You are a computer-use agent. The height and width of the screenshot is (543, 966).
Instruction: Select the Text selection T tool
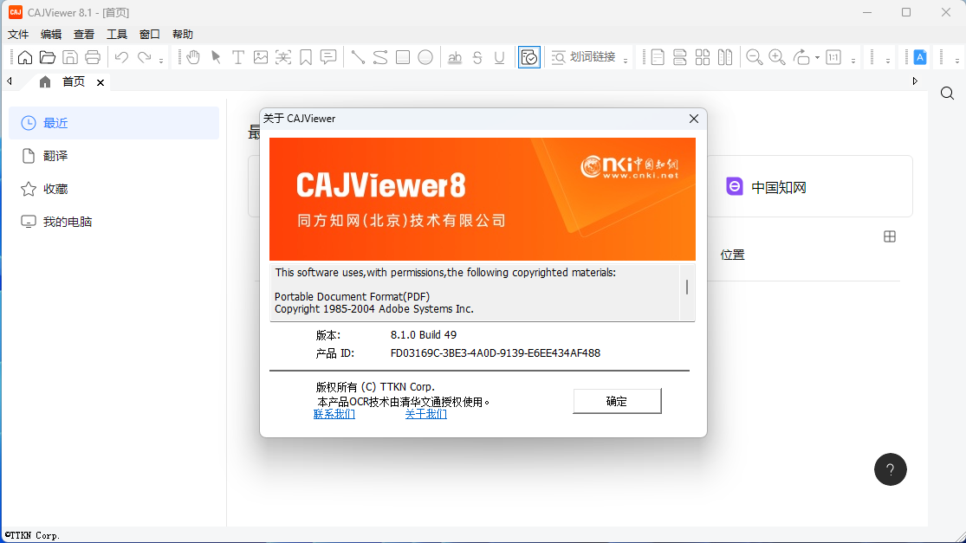point(237,57)
